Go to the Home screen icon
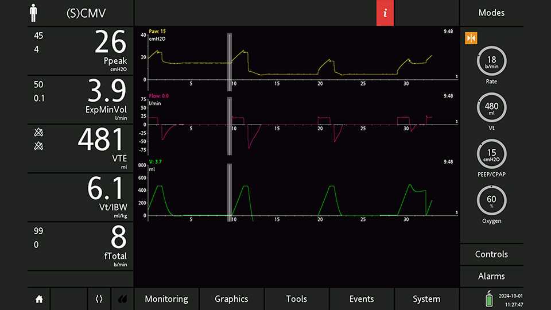This screenshot has width=551, height=310. coord(39,299)
